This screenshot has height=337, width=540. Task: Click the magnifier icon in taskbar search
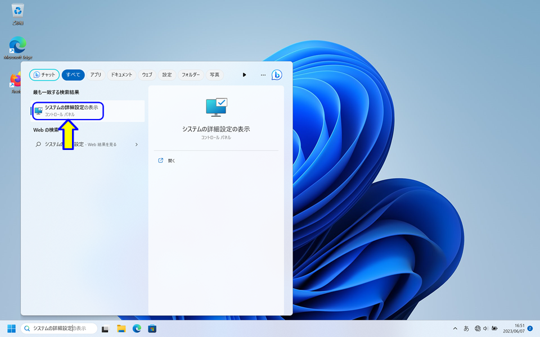coord(27,329)
